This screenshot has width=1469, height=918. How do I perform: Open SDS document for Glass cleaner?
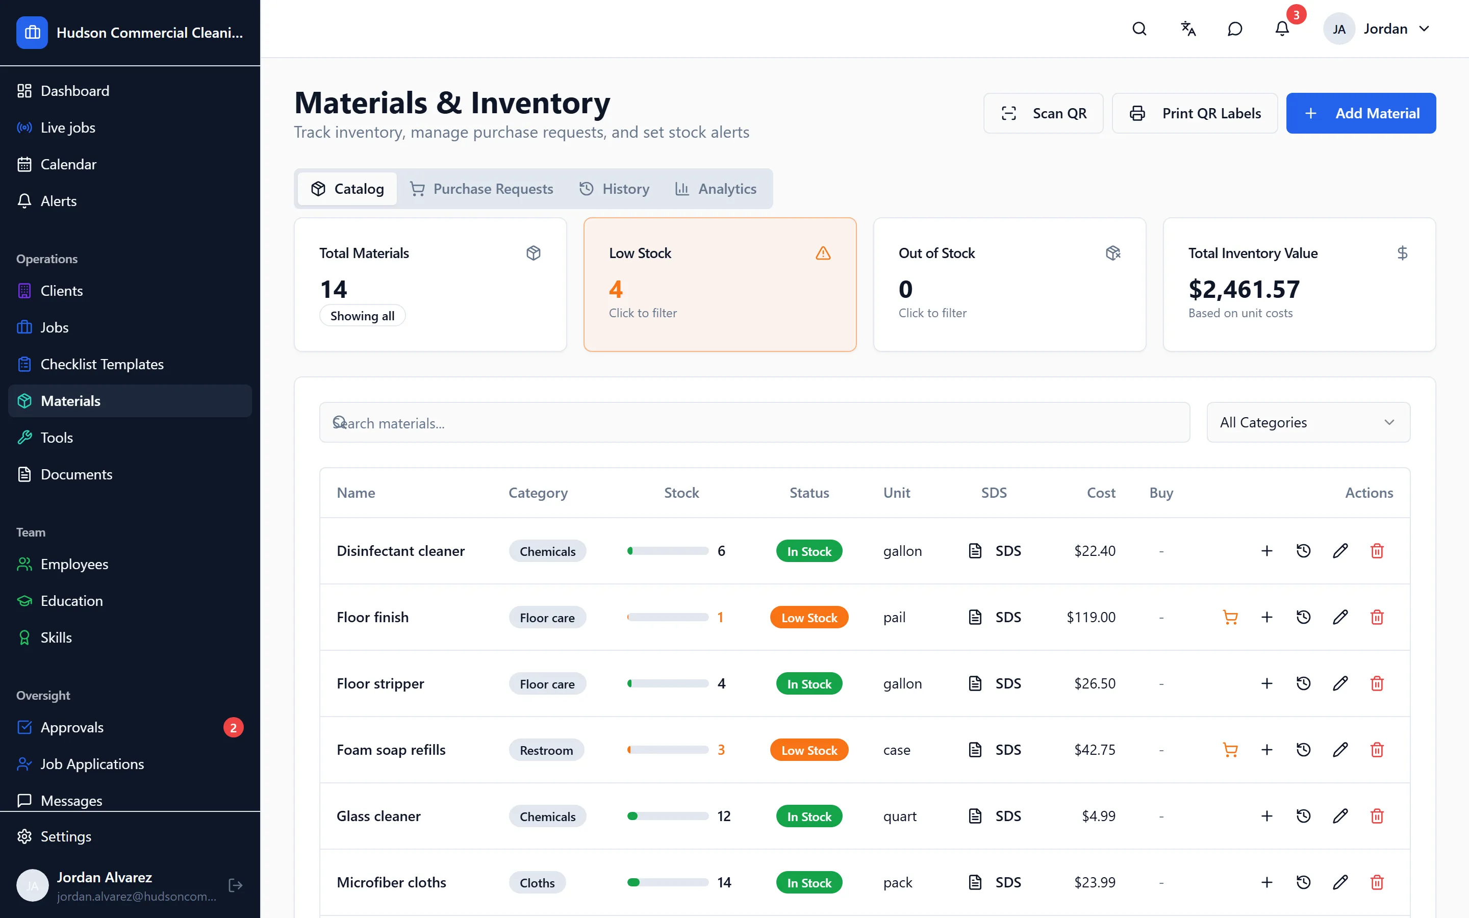point(994,816)
